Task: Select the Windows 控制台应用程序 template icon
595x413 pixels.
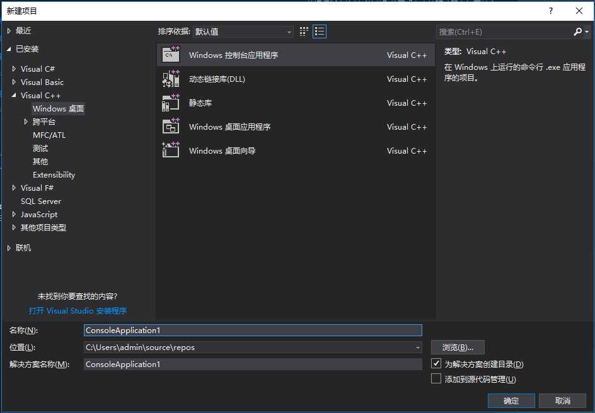Action: [x=171, y=55]
